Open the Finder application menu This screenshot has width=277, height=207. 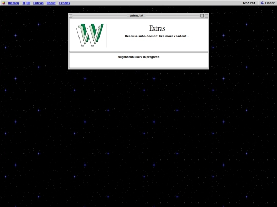267,3
